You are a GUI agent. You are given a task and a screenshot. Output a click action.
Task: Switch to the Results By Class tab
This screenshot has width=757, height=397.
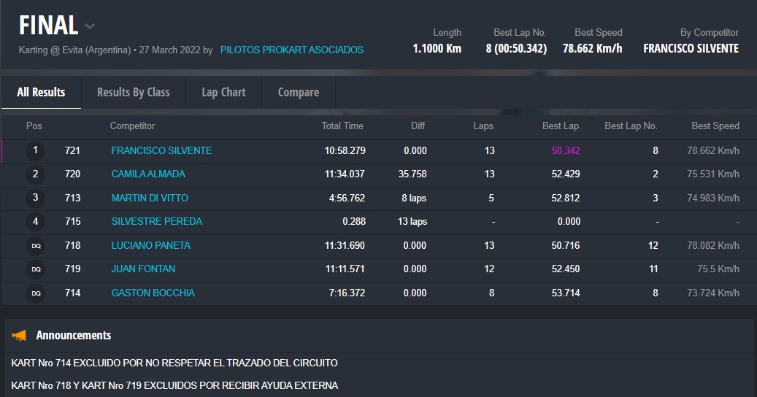133,93
